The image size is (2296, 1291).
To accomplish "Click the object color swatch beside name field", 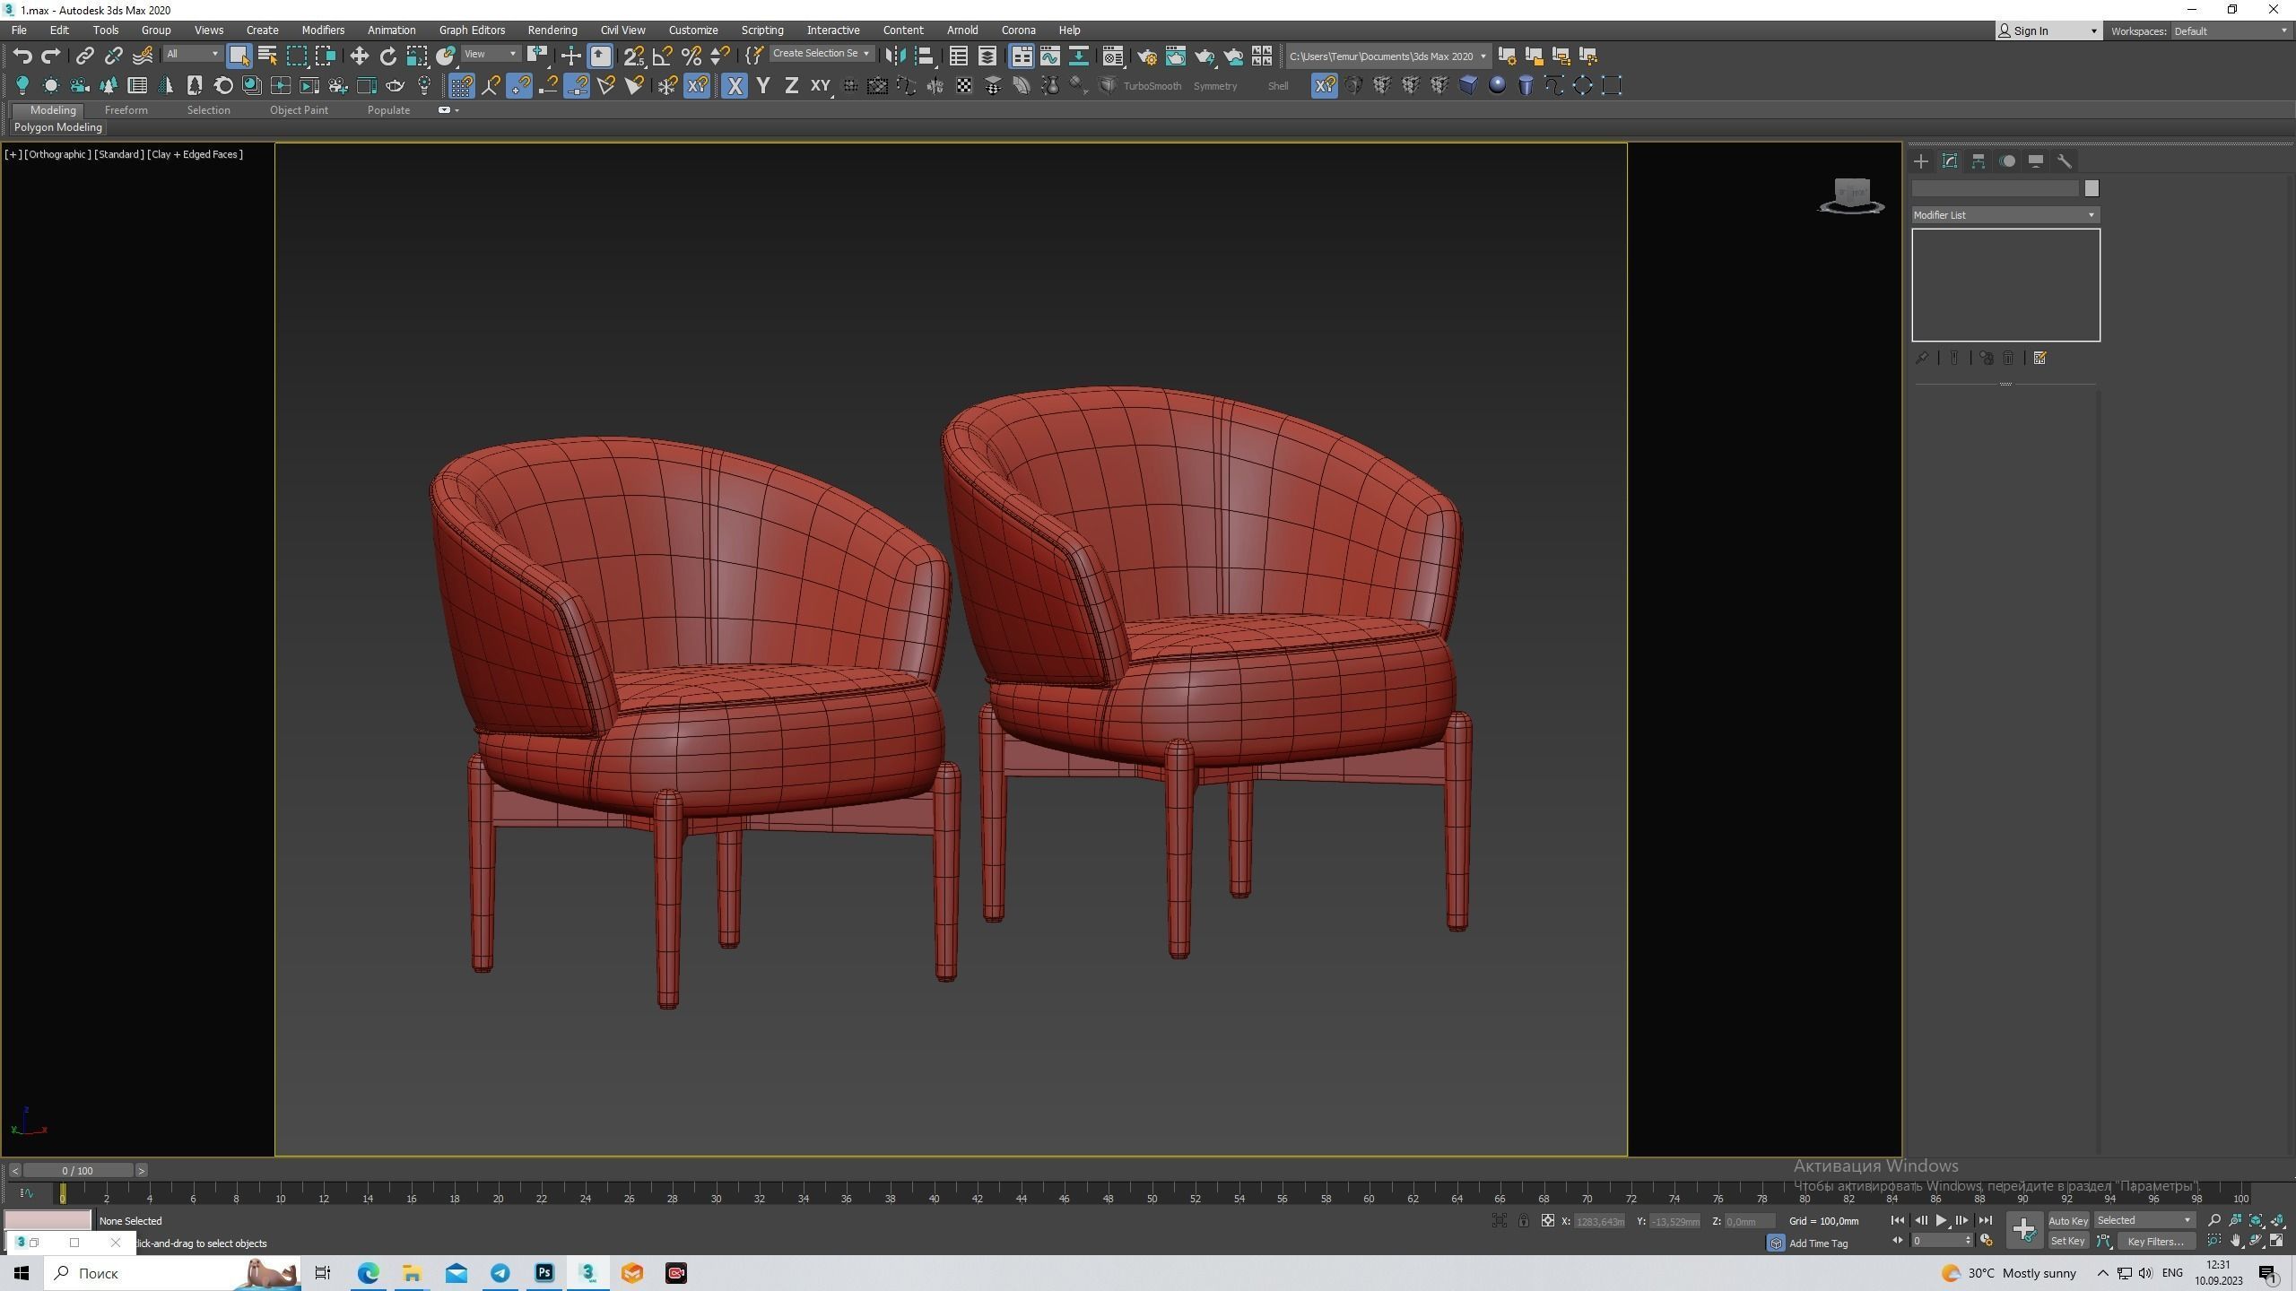I will click(2092, 188).
